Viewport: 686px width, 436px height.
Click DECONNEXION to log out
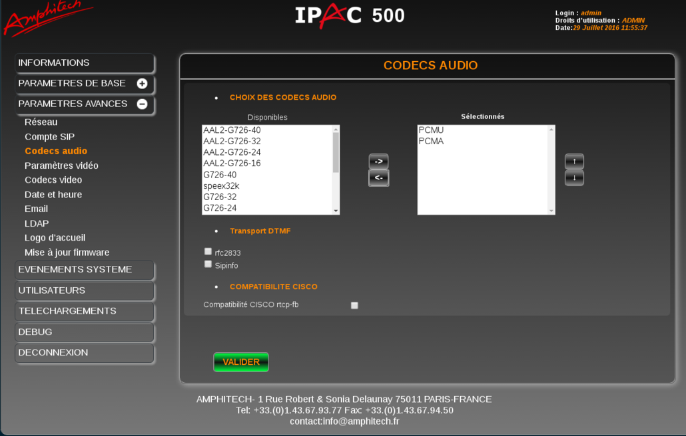85,352
